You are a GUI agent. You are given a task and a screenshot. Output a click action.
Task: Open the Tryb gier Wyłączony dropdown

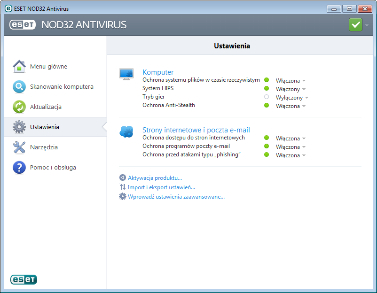292,98
